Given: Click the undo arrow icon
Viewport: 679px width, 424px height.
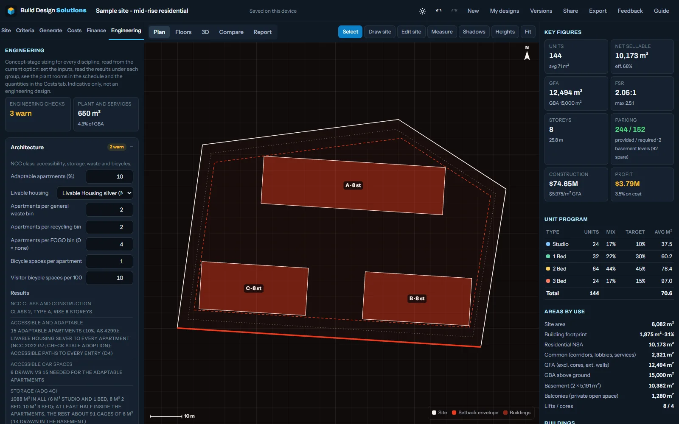Looking at the screenshot, I should tap(438, 11).
